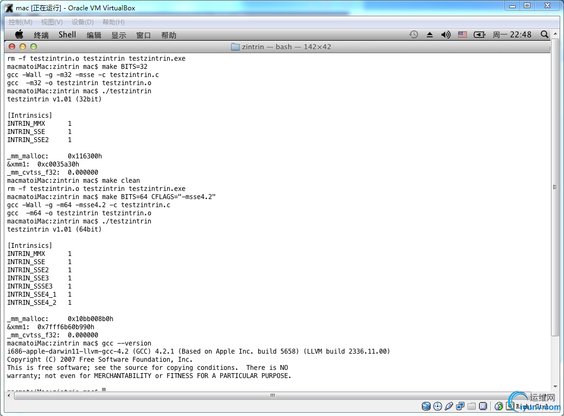Open the 窗口 menu

coord(144,35)
